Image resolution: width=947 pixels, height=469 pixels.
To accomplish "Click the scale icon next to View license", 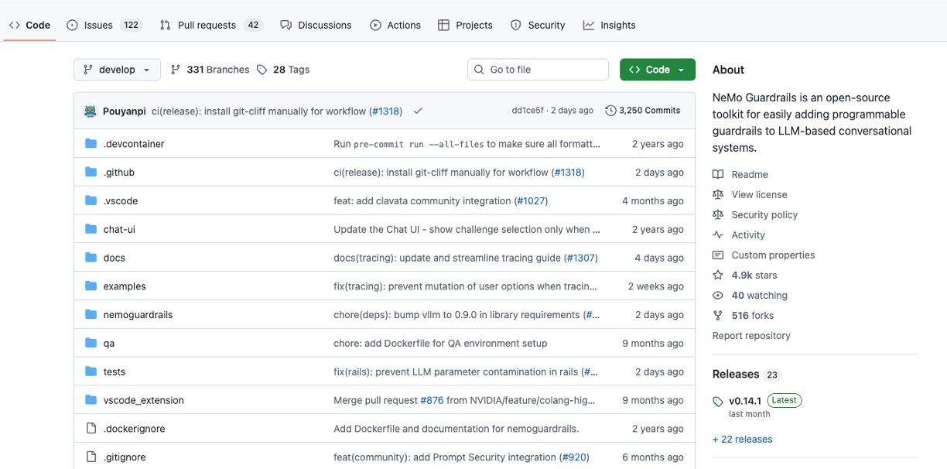I will 718,194.
